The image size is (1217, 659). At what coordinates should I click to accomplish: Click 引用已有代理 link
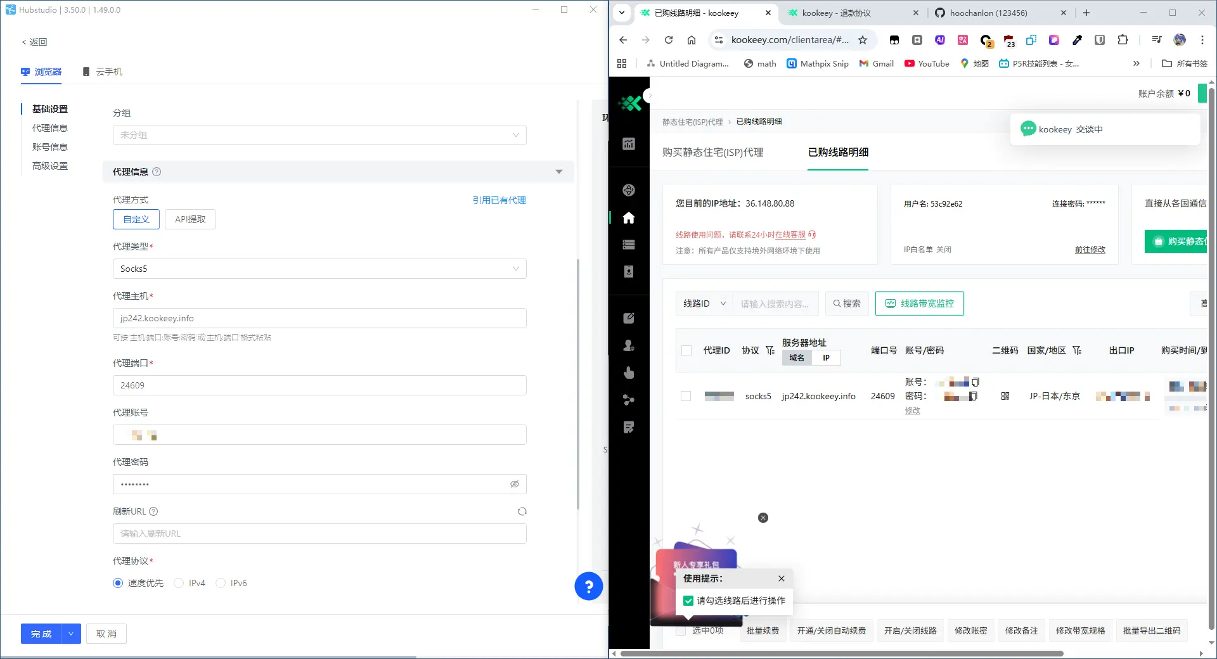click(x=499, y=200)
